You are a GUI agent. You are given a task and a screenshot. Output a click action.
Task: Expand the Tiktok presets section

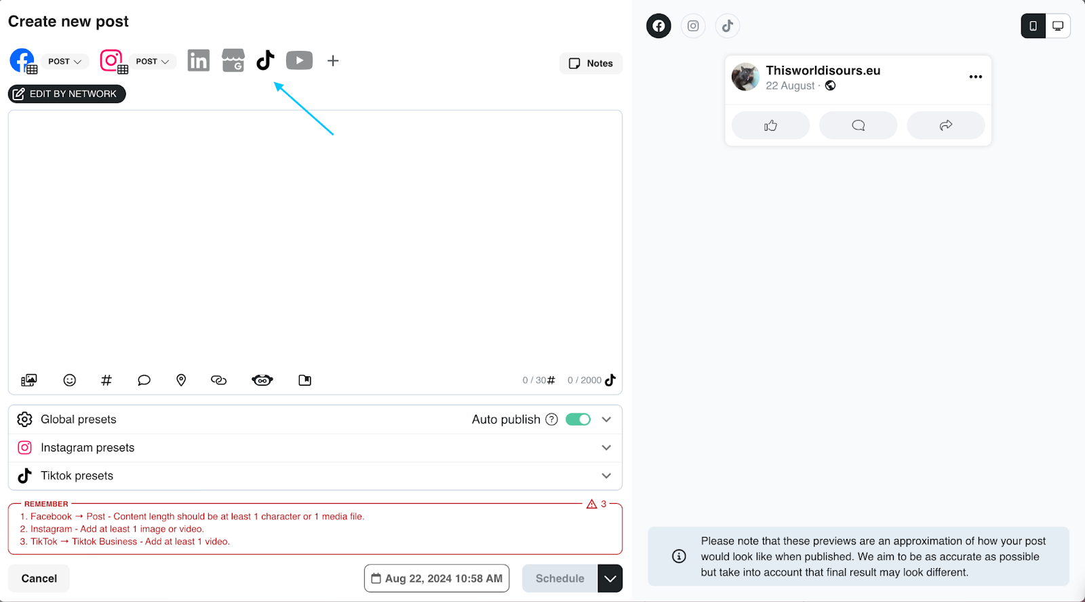click(606, 476)
